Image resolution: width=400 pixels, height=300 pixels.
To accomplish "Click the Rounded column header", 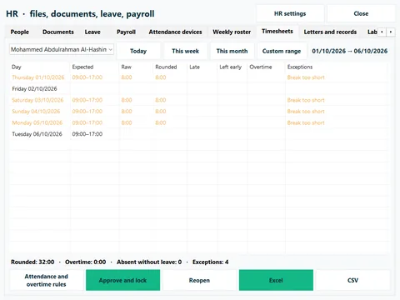I will pyautogui.click(x=170, y=67).
